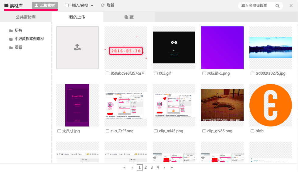This screenshot has width=298, height=172.
Task: Click the search magnifier icon
Action: pos(277,6)
